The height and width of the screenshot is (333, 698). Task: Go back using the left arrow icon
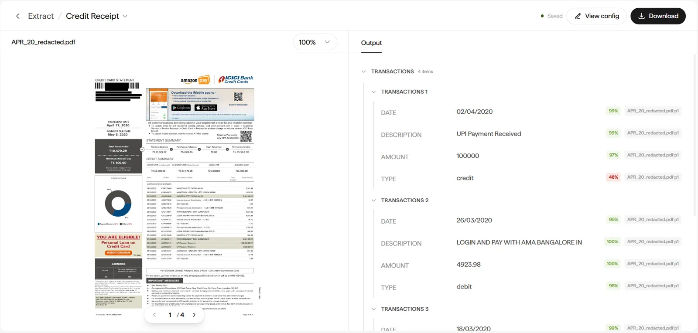coord(18,16)
